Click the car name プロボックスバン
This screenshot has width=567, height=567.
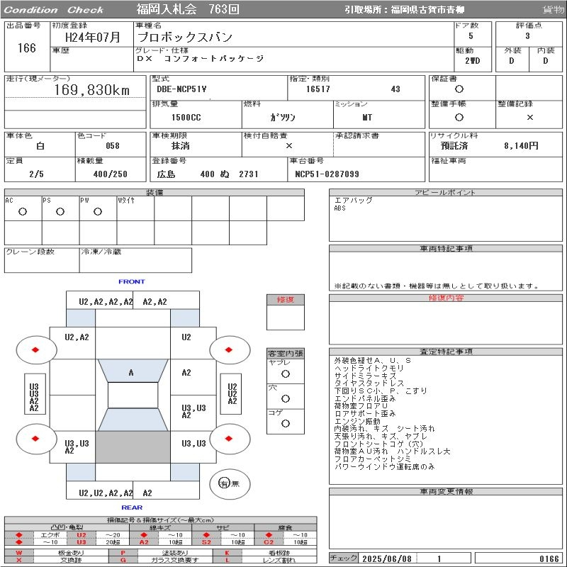pos(185,37)
